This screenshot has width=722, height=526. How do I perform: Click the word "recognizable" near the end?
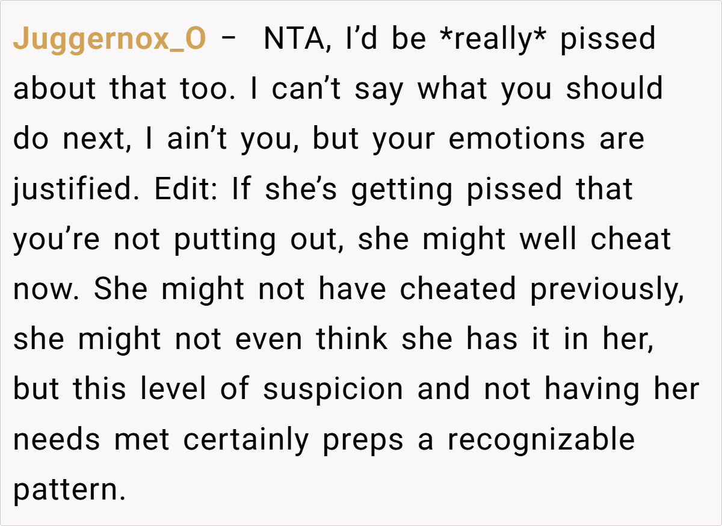pyautogui.click(x=540, y=439)
